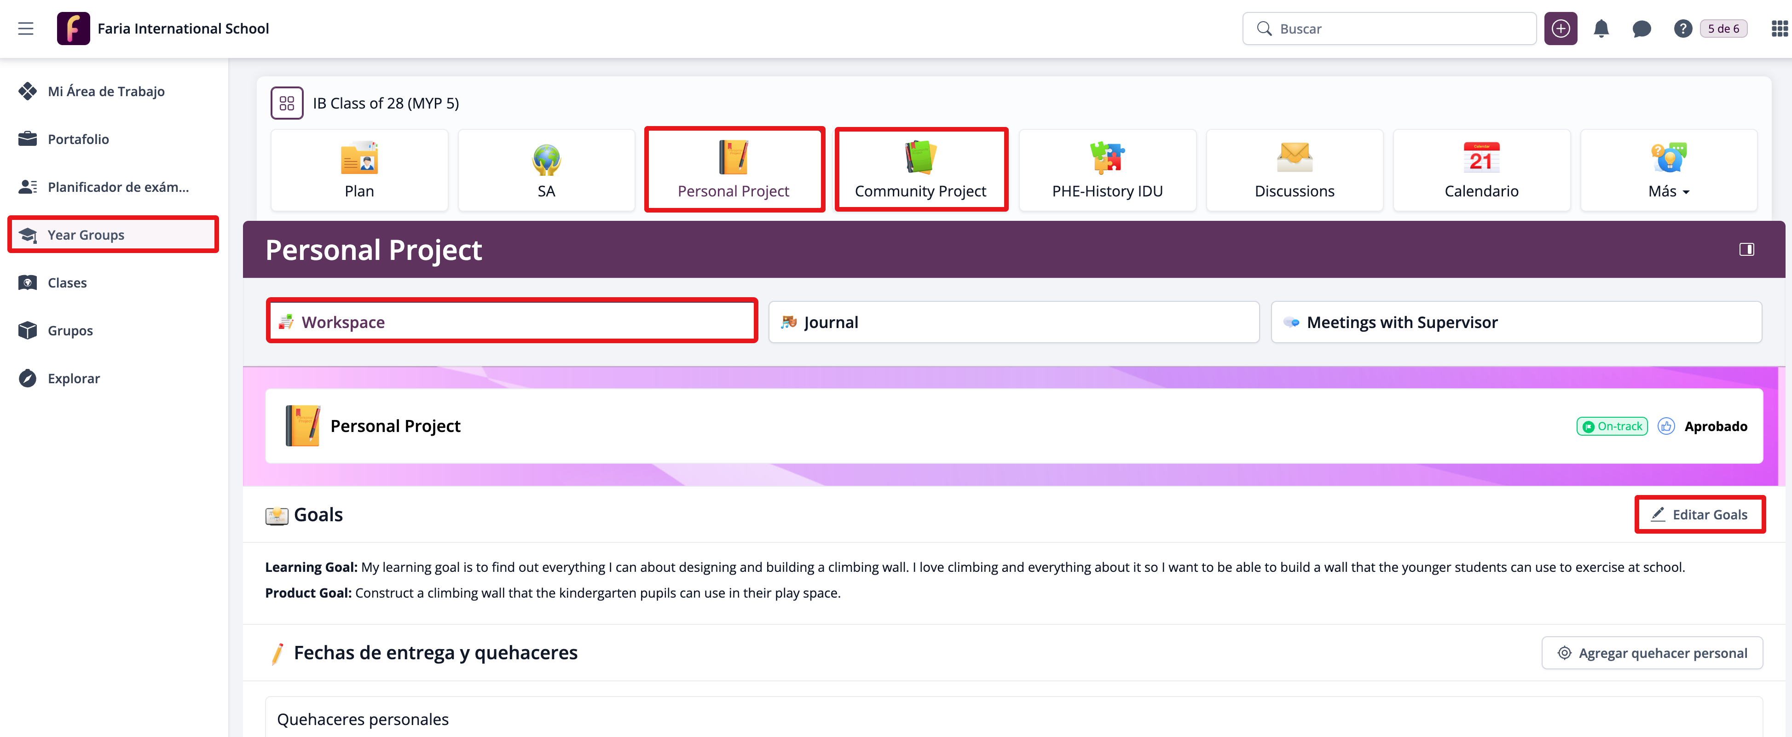
Task: Click the year group grid icon
Action: pyautogui.click(x=287, y=103)
